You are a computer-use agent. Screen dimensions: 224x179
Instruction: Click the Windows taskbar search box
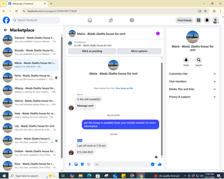tap(34, 176)
